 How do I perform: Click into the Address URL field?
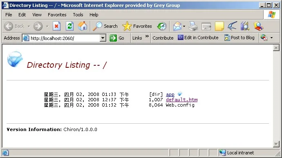tap(64, 38)
